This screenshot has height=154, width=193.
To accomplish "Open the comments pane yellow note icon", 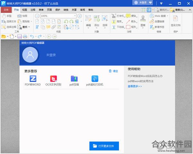I will tap(48, 27).
